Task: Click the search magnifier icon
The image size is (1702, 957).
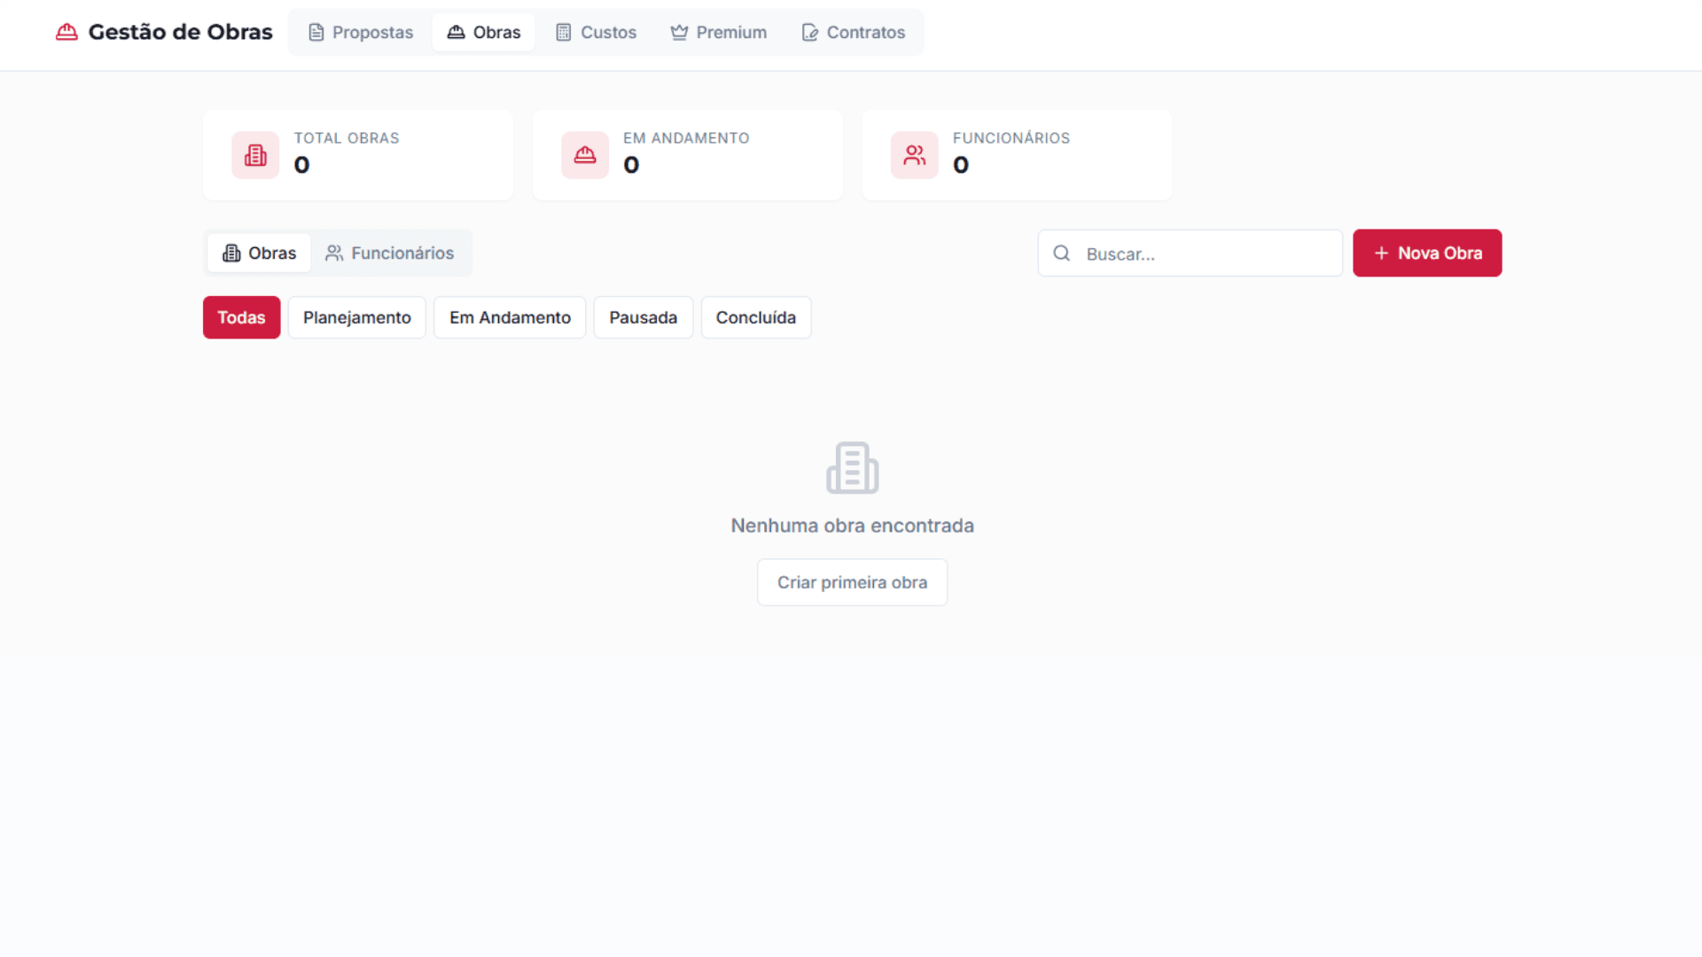Action: (1061, 253)
